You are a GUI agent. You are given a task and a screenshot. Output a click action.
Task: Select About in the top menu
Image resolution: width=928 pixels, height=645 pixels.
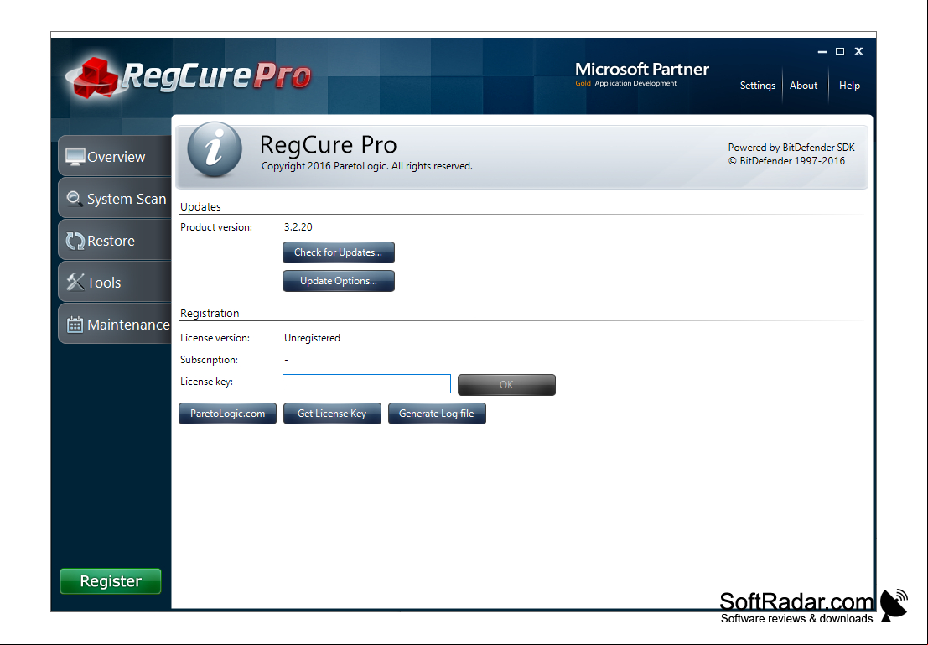point(803,86)
